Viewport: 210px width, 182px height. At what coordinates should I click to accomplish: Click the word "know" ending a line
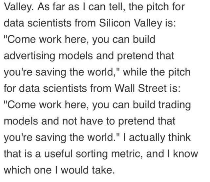[185, 154]
